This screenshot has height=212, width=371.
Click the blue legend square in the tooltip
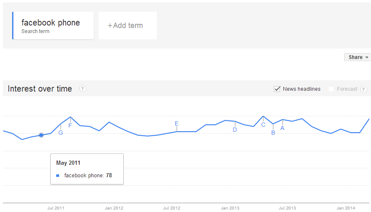coord(57,175)
